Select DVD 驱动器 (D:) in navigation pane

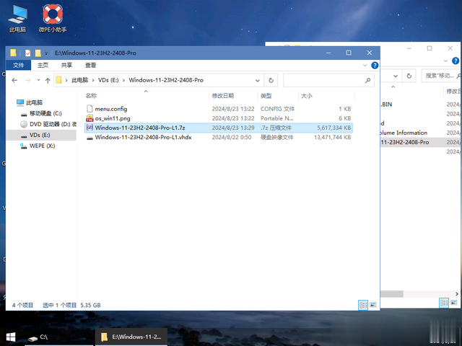[48, 124]
